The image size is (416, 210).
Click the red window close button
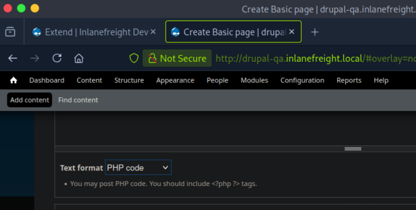(x=8, y=8)
